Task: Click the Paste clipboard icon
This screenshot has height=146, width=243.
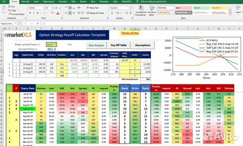Action: pyautogui.click(x=4, y=8)
